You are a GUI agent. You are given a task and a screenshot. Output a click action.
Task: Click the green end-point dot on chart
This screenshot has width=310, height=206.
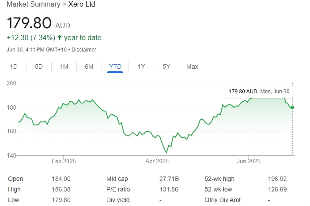point(292,107)
